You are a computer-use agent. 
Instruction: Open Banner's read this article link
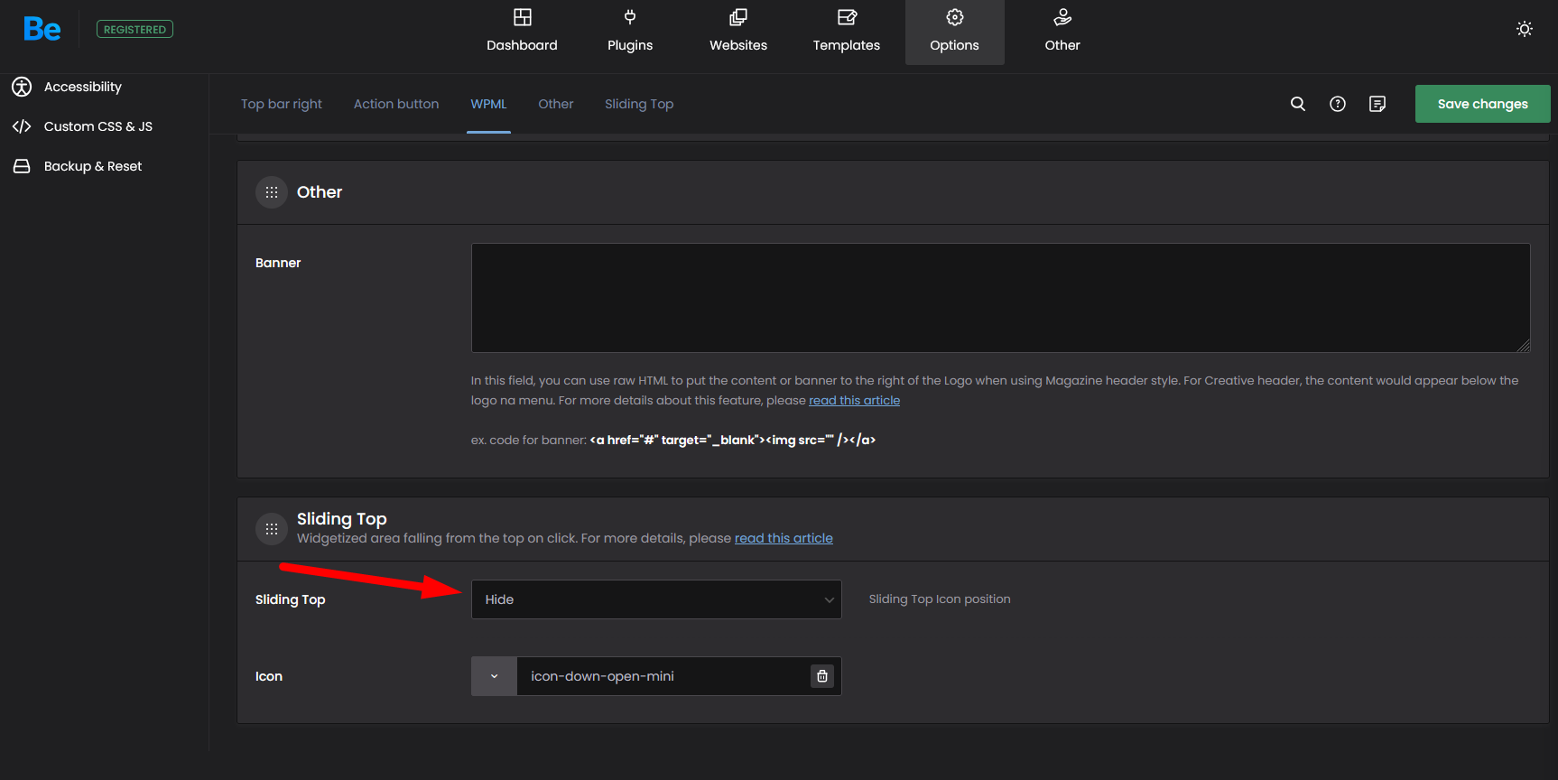(x=854, y=400)
